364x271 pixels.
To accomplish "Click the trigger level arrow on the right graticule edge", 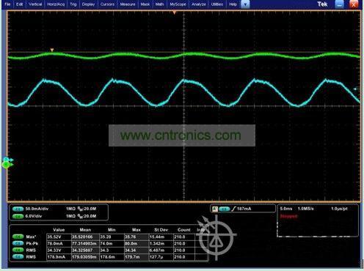I will click(355, 89).
